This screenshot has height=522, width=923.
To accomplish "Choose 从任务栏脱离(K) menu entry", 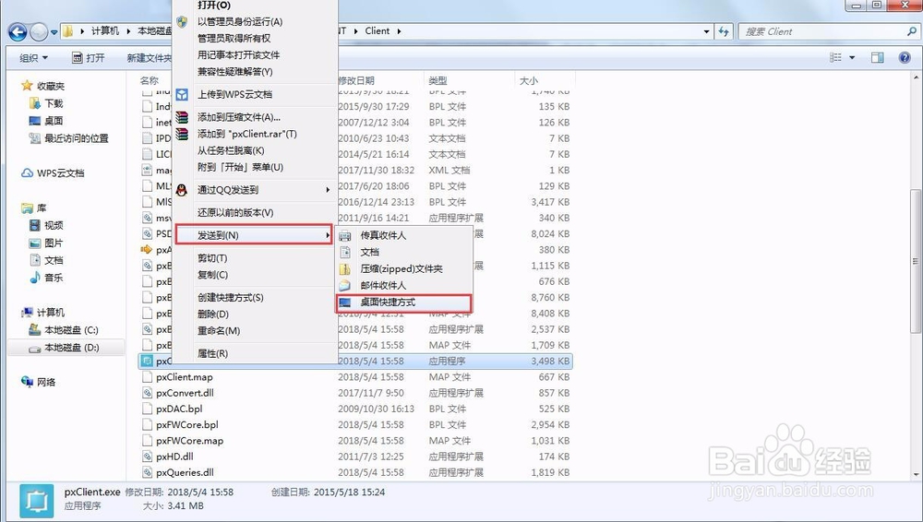I will click(256, 150).
